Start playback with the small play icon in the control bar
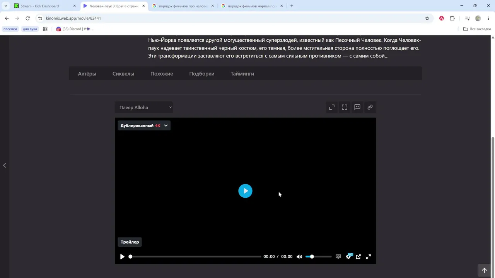The height and width of the screenshot is (278, 495). [122, 257]
